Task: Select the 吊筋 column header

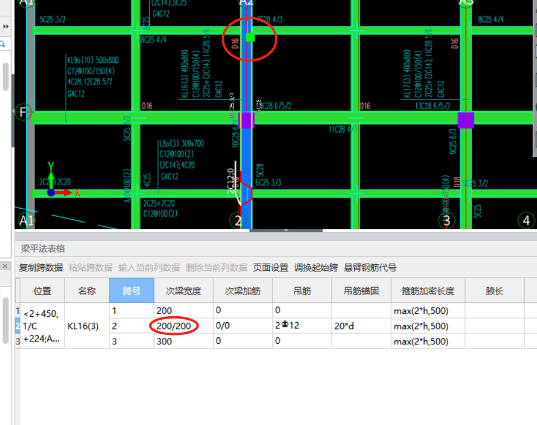Action: [x=302, y=291]
